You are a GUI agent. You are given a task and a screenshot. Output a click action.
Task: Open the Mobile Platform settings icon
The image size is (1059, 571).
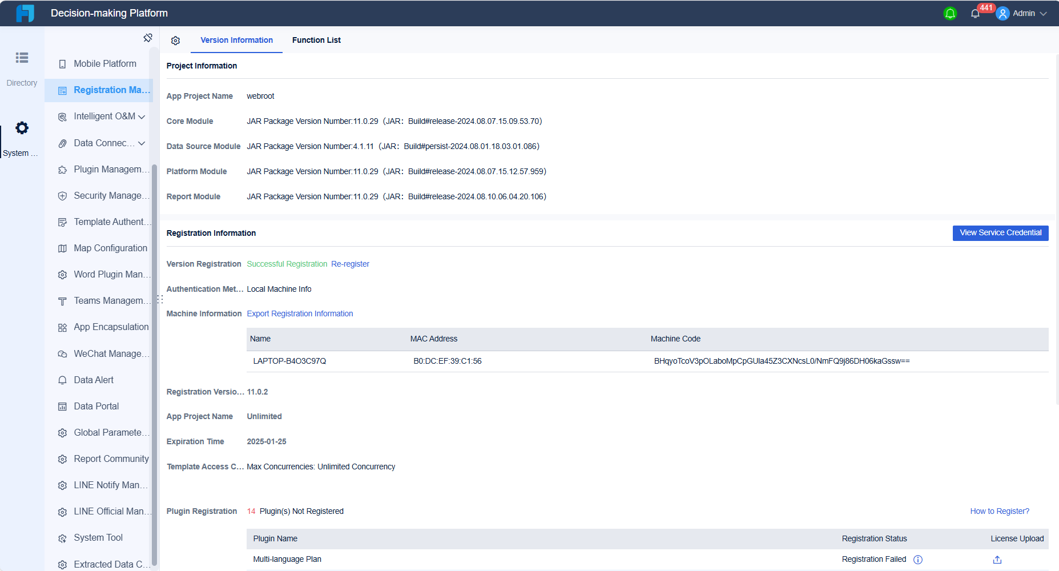pyautogui.click(x=62, y=63)
